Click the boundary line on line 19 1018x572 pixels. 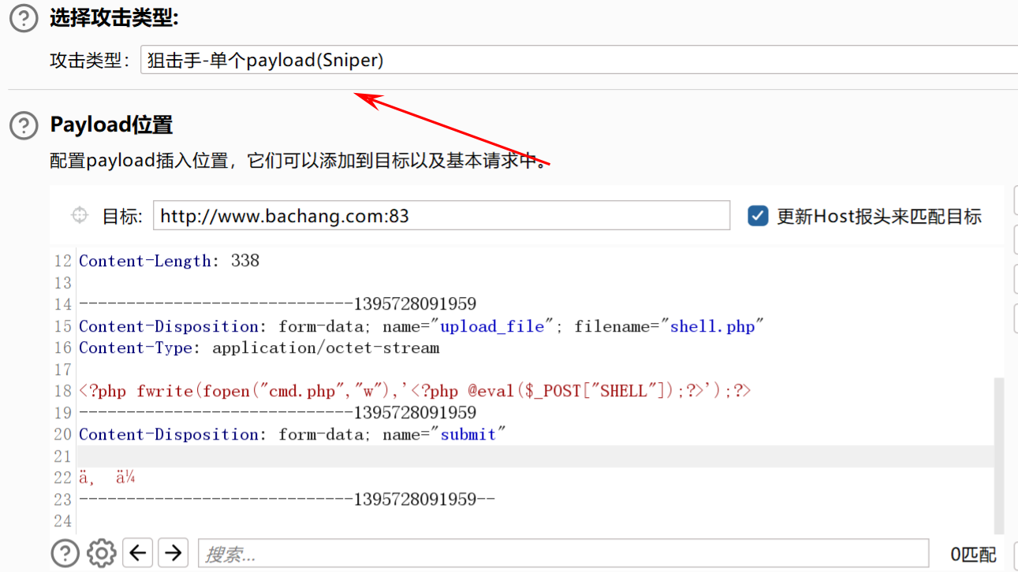tap(278, 413)
